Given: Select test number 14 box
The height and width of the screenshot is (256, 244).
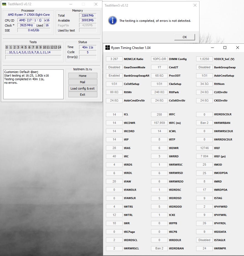Looking at the screenshot, I should coord(59,47).
